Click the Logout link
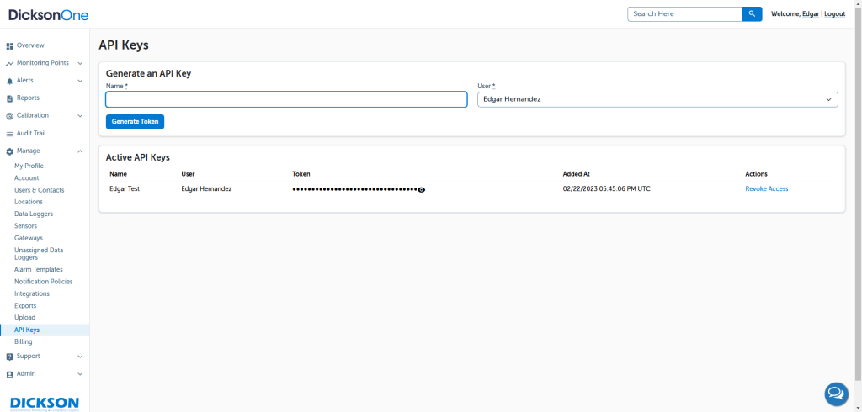Viewport: 862px width, 412px height. click(834, 14)
